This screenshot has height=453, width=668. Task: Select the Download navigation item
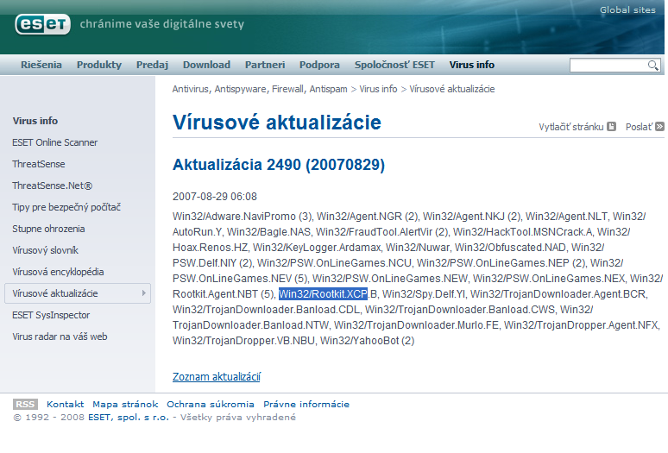click(x=206, y=65)
